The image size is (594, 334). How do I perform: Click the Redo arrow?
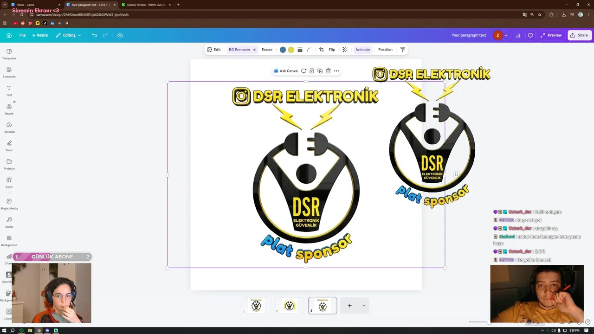tap(105, 35)
